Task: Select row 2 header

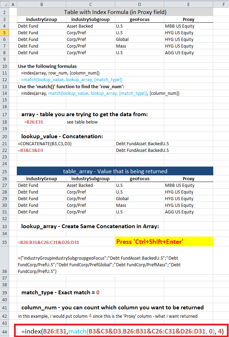Action: 4,12
